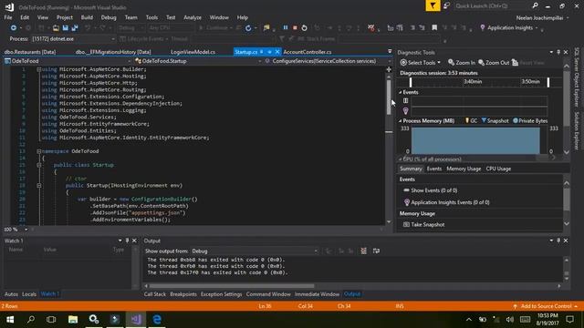584x328 pixels.
Task: Click Show Events (0 of 0) link
Action: 430,190
